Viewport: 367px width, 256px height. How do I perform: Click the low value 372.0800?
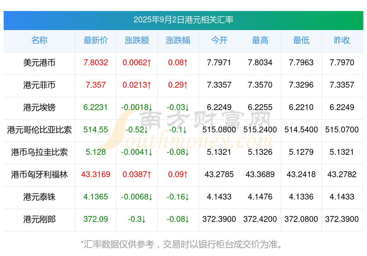point(301,219)
